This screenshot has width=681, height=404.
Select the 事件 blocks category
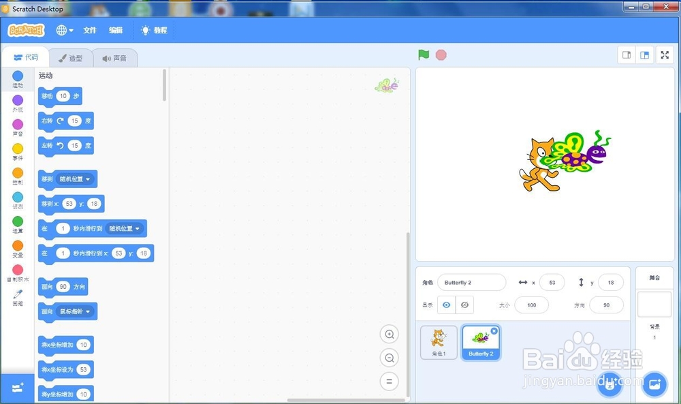pyautogui.click(x=18, y=153)
